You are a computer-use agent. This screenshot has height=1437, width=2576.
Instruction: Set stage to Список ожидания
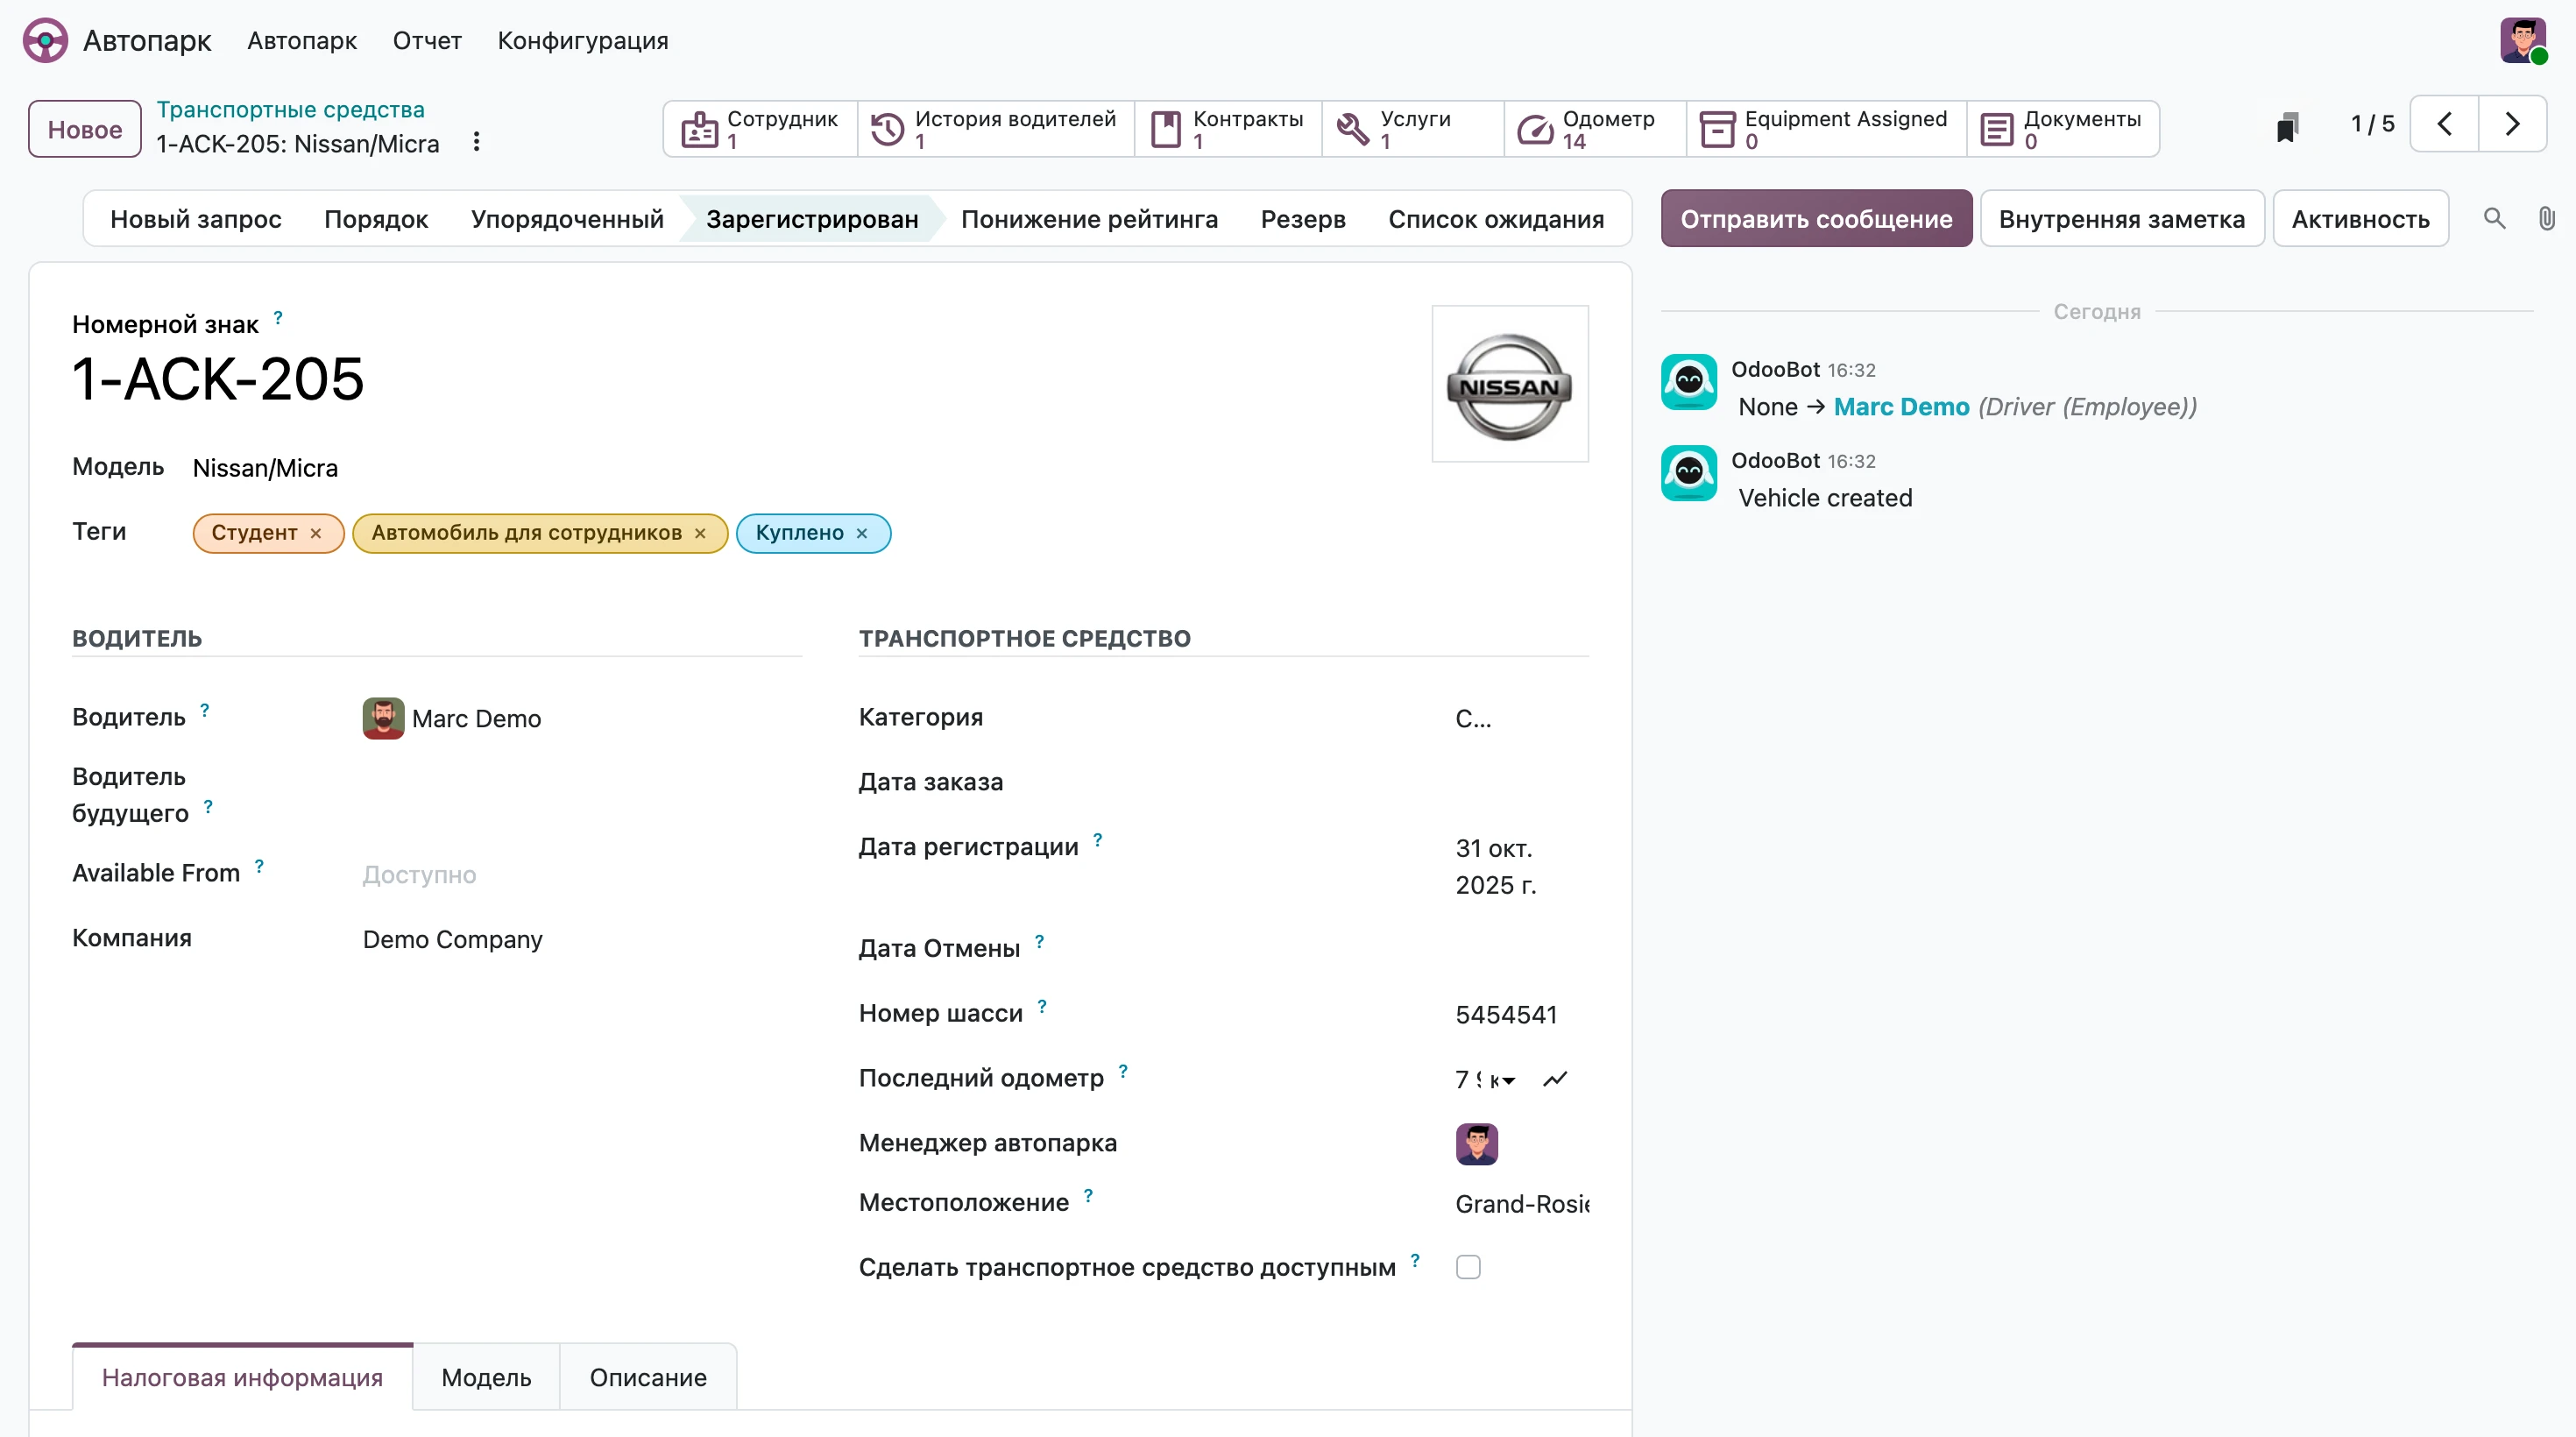click(1496, 219)
